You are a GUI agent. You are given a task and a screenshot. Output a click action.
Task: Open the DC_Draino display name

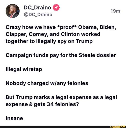(37, 8)
